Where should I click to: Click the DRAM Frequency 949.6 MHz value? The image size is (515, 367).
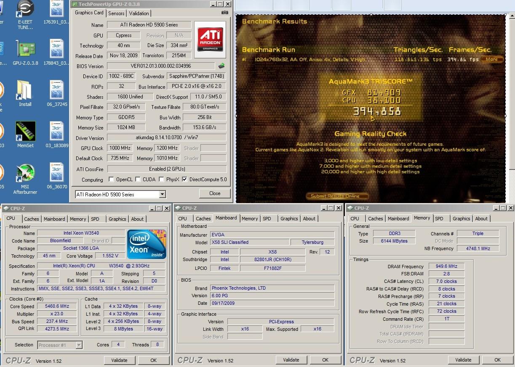point(446,267)
